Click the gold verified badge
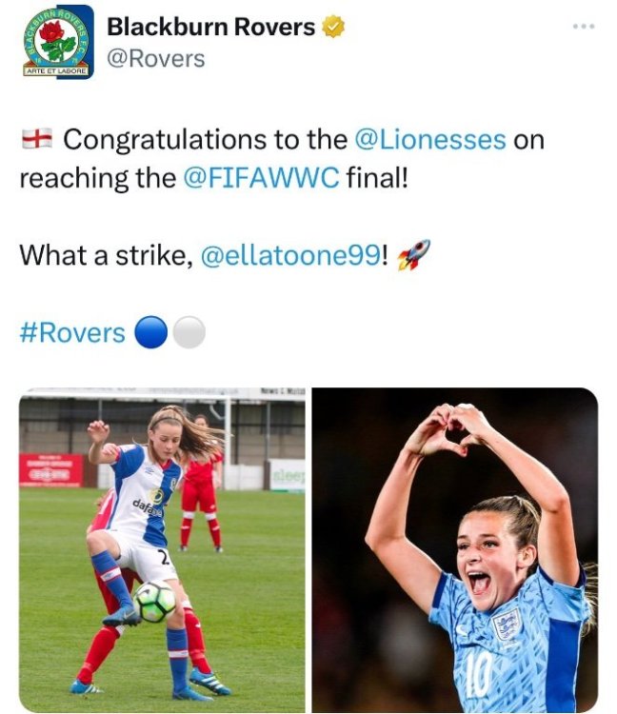 coord(332,28)
